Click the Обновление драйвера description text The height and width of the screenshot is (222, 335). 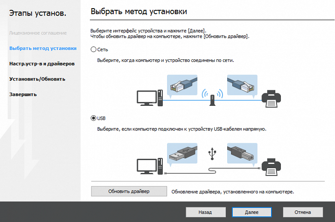click(233, 192)
